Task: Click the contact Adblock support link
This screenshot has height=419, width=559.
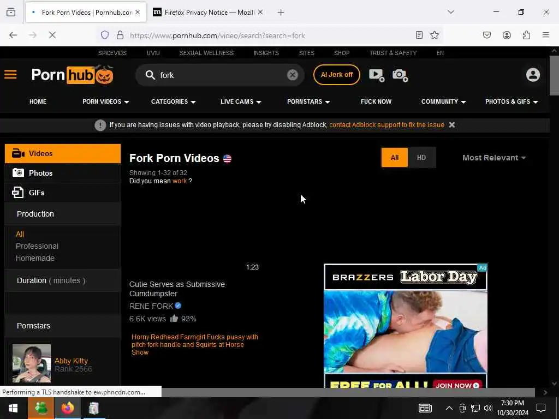Action: coord(386,125)
